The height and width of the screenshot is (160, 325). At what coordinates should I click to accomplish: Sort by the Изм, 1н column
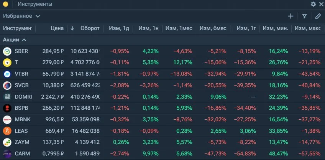(x=148, y=28)
